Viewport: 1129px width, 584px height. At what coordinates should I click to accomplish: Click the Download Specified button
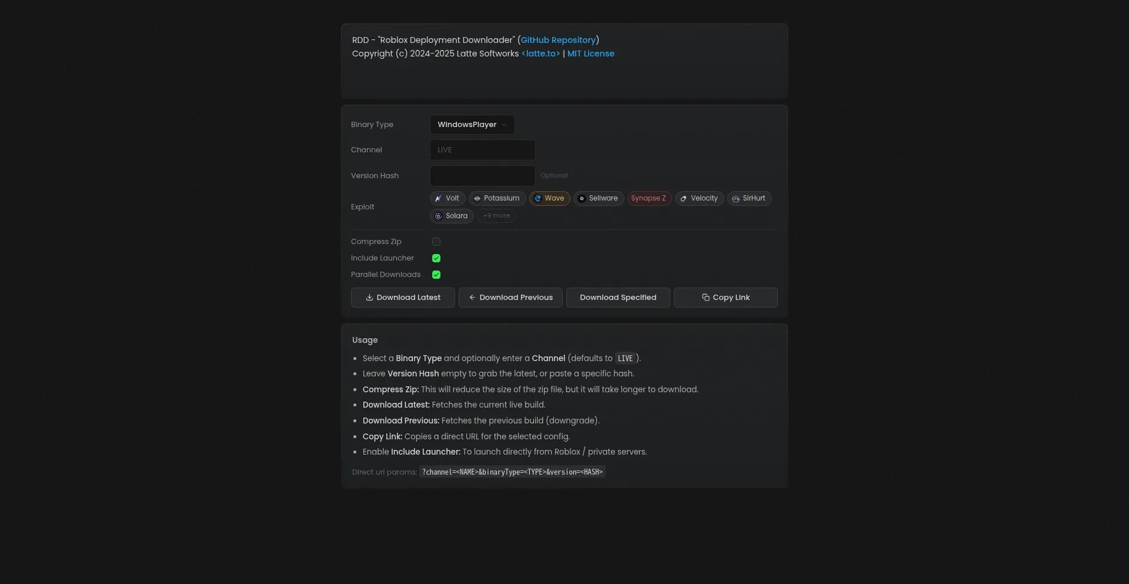coord(618,298)
